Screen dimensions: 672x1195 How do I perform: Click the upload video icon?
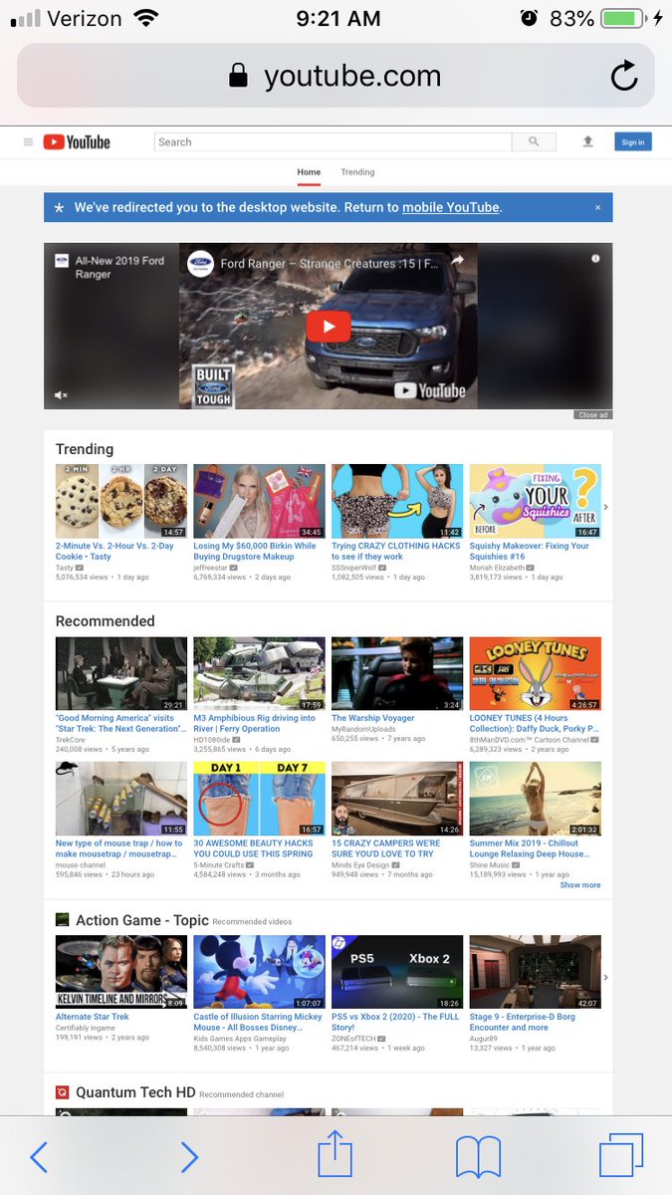pyautogui.click(x=587, y=142)
